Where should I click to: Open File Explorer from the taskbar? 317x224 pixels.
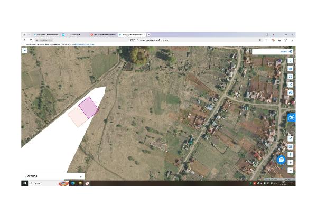click(80, 183)
